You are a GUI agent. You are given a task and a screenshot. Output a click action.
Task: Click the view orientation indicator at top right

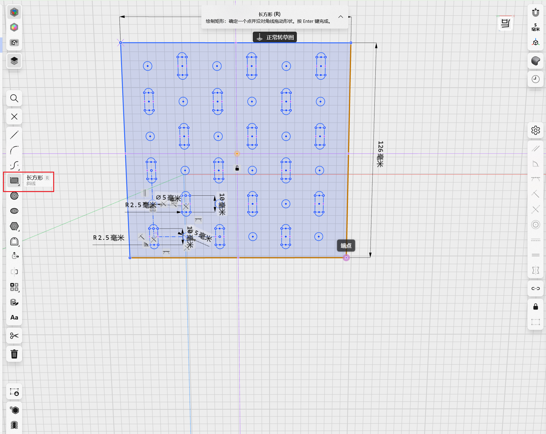click(x=505, y=23)
